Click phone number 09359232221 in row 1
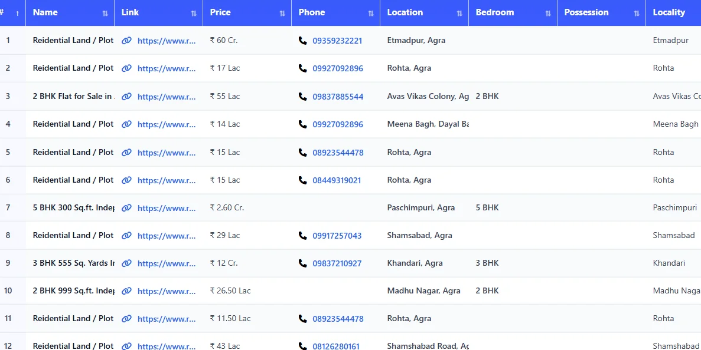This screenshot has width=701, height=350. (338, 41)
